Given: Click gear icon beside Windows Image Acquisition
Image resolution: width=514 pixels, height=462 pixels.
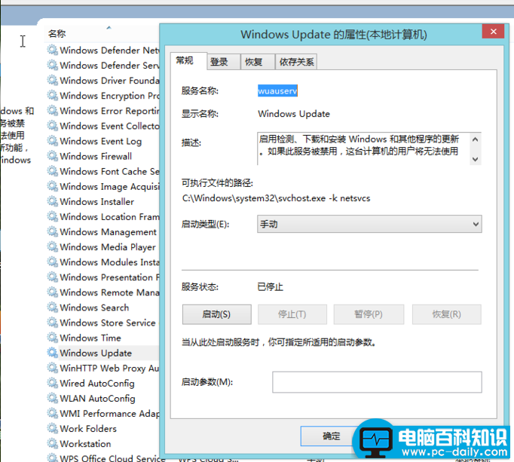Looking at the screenshot, I should point(52,186).
